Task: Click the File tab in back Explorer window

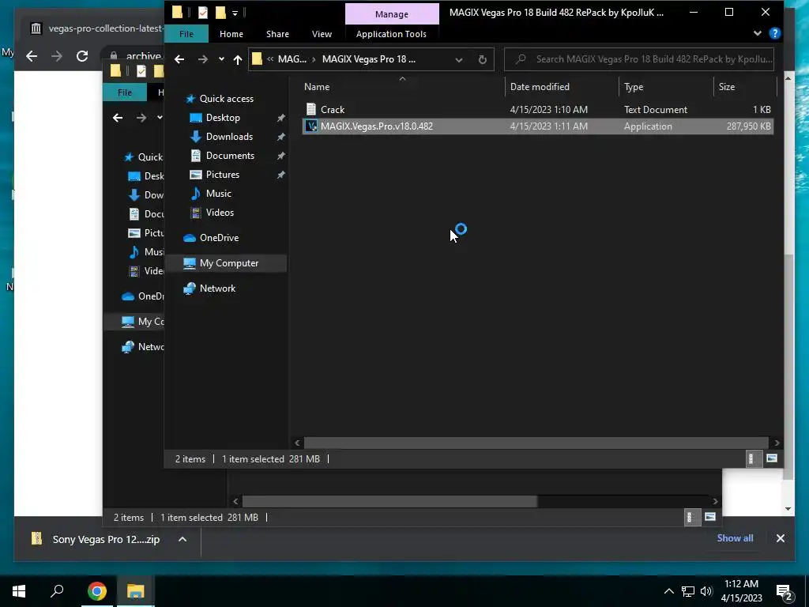Action: coord(125,92)
